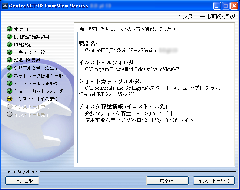Click the green check icon beside インストールフォルダ
The height and width of the screenshot is (190, 240).
(10, 83)
